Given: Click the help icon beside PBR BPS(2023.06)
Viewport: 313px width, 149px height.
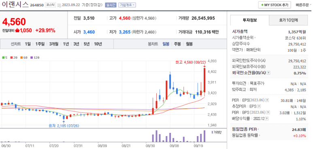Looking at the screenshot, I should tap(268, 113).
